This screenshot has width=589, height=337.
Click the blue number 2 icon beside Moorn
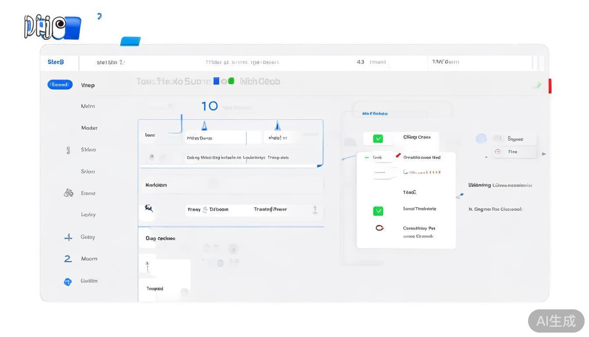pos(68,259)
